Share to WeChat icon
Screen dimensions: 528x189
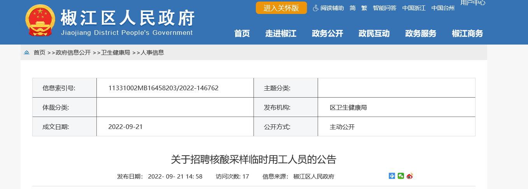(401, 176)
